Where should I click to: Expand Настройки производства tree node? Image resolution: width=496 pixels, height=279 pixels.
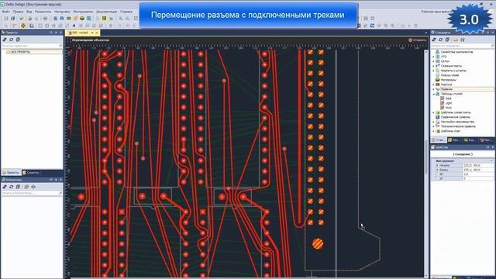pyautogui.click(x=434, y=122)
